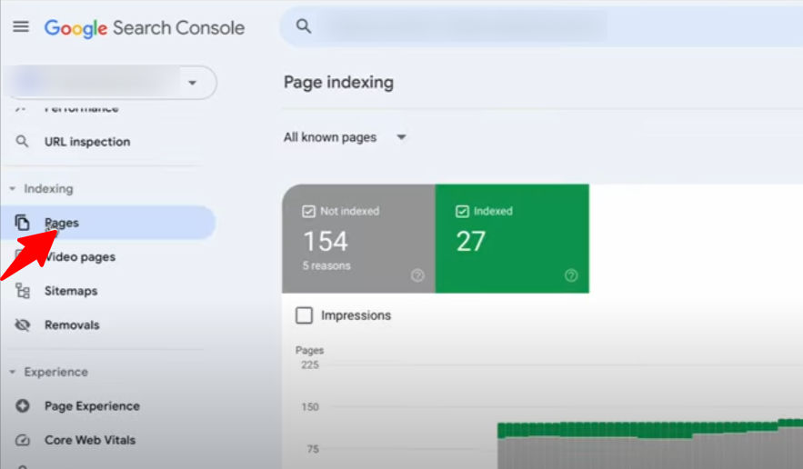Click the Removals crossed-eye icon
Screen dimensions: 803x469
23,325
